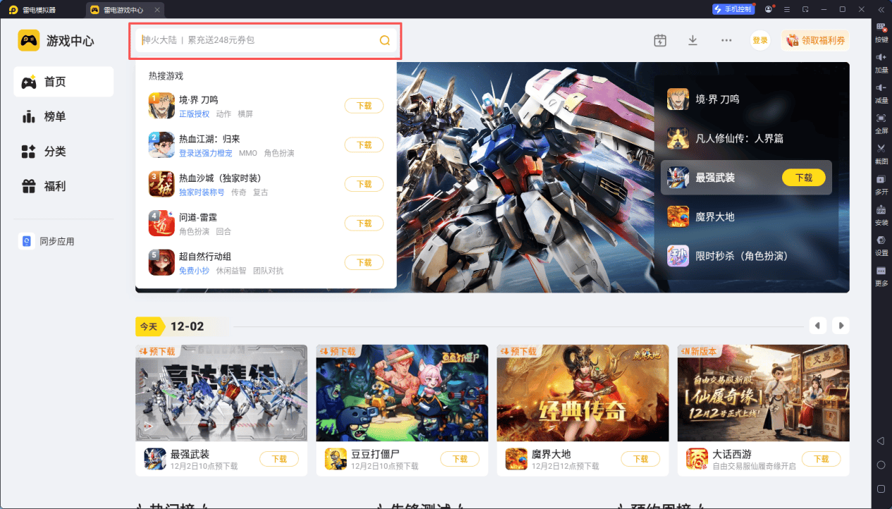
Task: Open the calendar reservations icon
Action: tap(659, 40)
